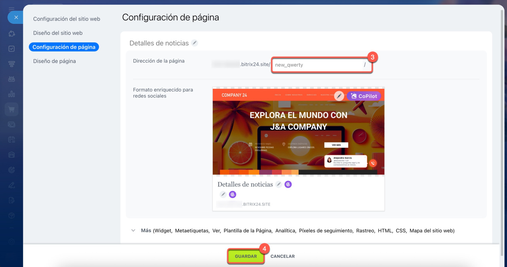Click the checkmark tasks icon in the left sidebar
The image size is (507, 267).
point(11,49)
